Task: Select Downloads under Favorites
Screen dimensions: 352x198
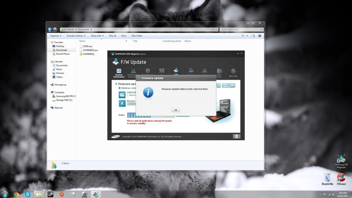Action: click(62, 50)
